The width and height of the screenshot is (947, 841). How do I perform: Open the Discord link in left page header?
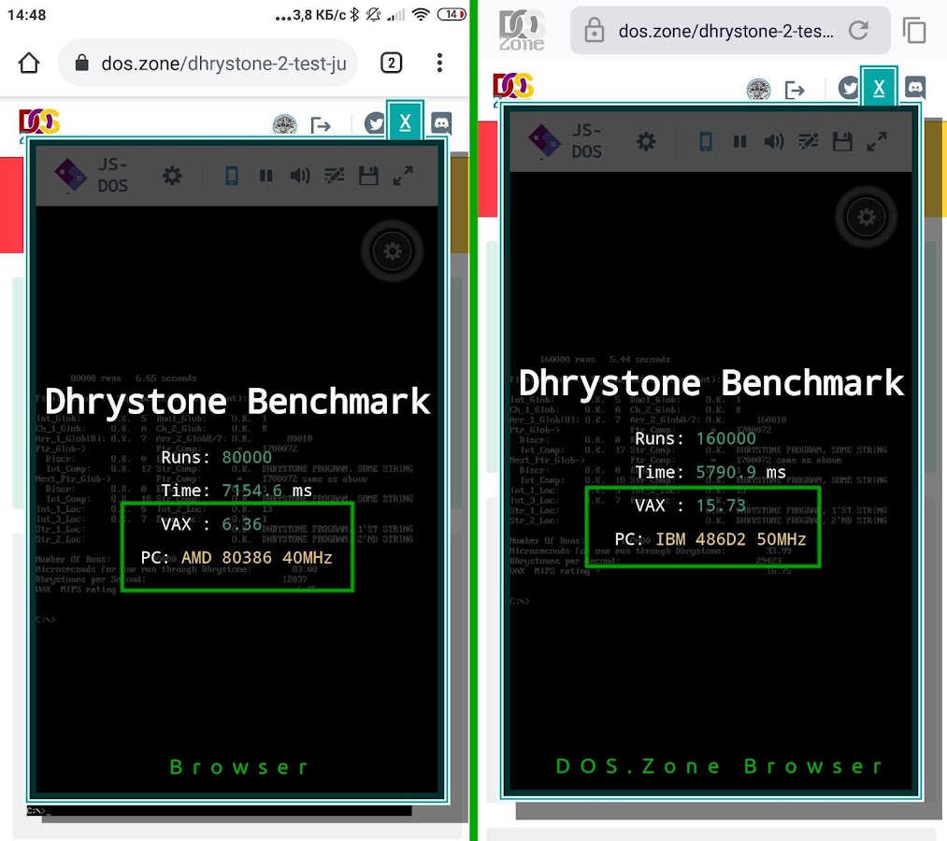[441, 123]
